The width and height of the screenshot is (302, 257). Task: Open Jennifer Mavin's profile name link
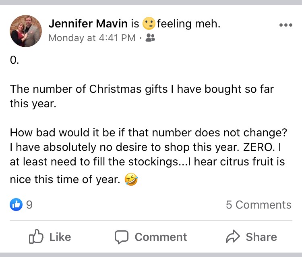pyautogui.click(x=88, y=24)
